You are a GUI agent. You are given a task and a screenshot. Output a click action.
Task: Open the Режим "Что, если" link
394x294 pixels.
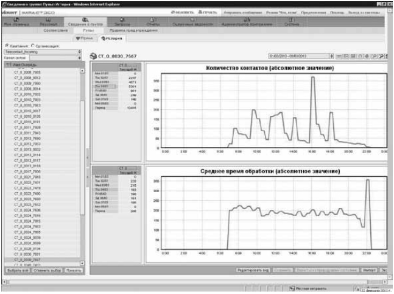click(281, 13)
